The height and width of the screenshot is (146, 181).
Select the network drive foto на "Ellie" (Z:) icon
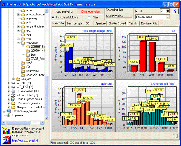13,95
